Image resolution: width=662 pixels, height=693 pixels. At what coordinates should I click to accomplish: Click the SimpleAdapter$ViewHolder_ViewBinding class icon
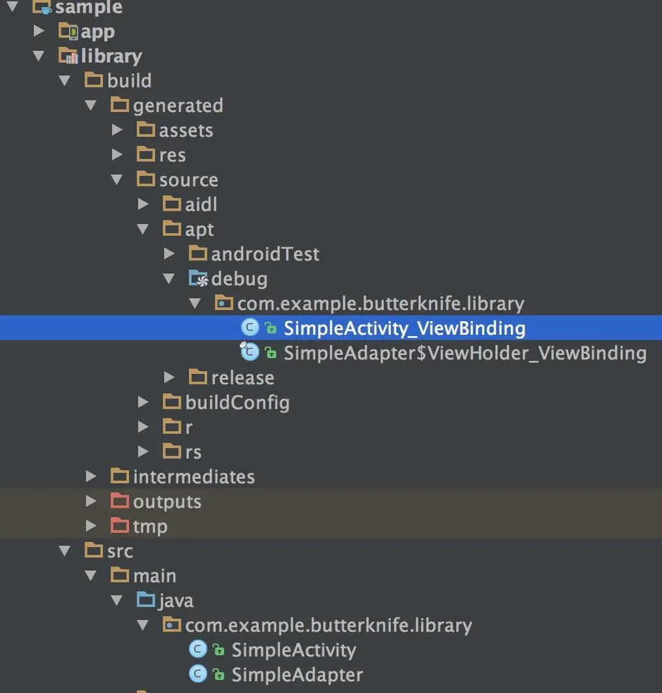coord(250,352)
